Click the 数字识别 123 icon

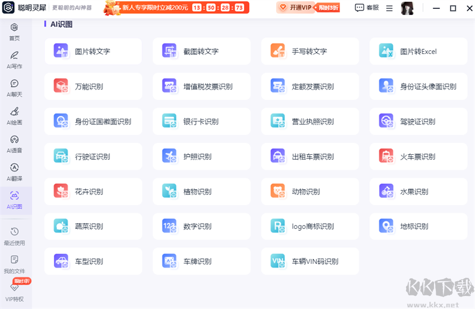coord(169,226)
